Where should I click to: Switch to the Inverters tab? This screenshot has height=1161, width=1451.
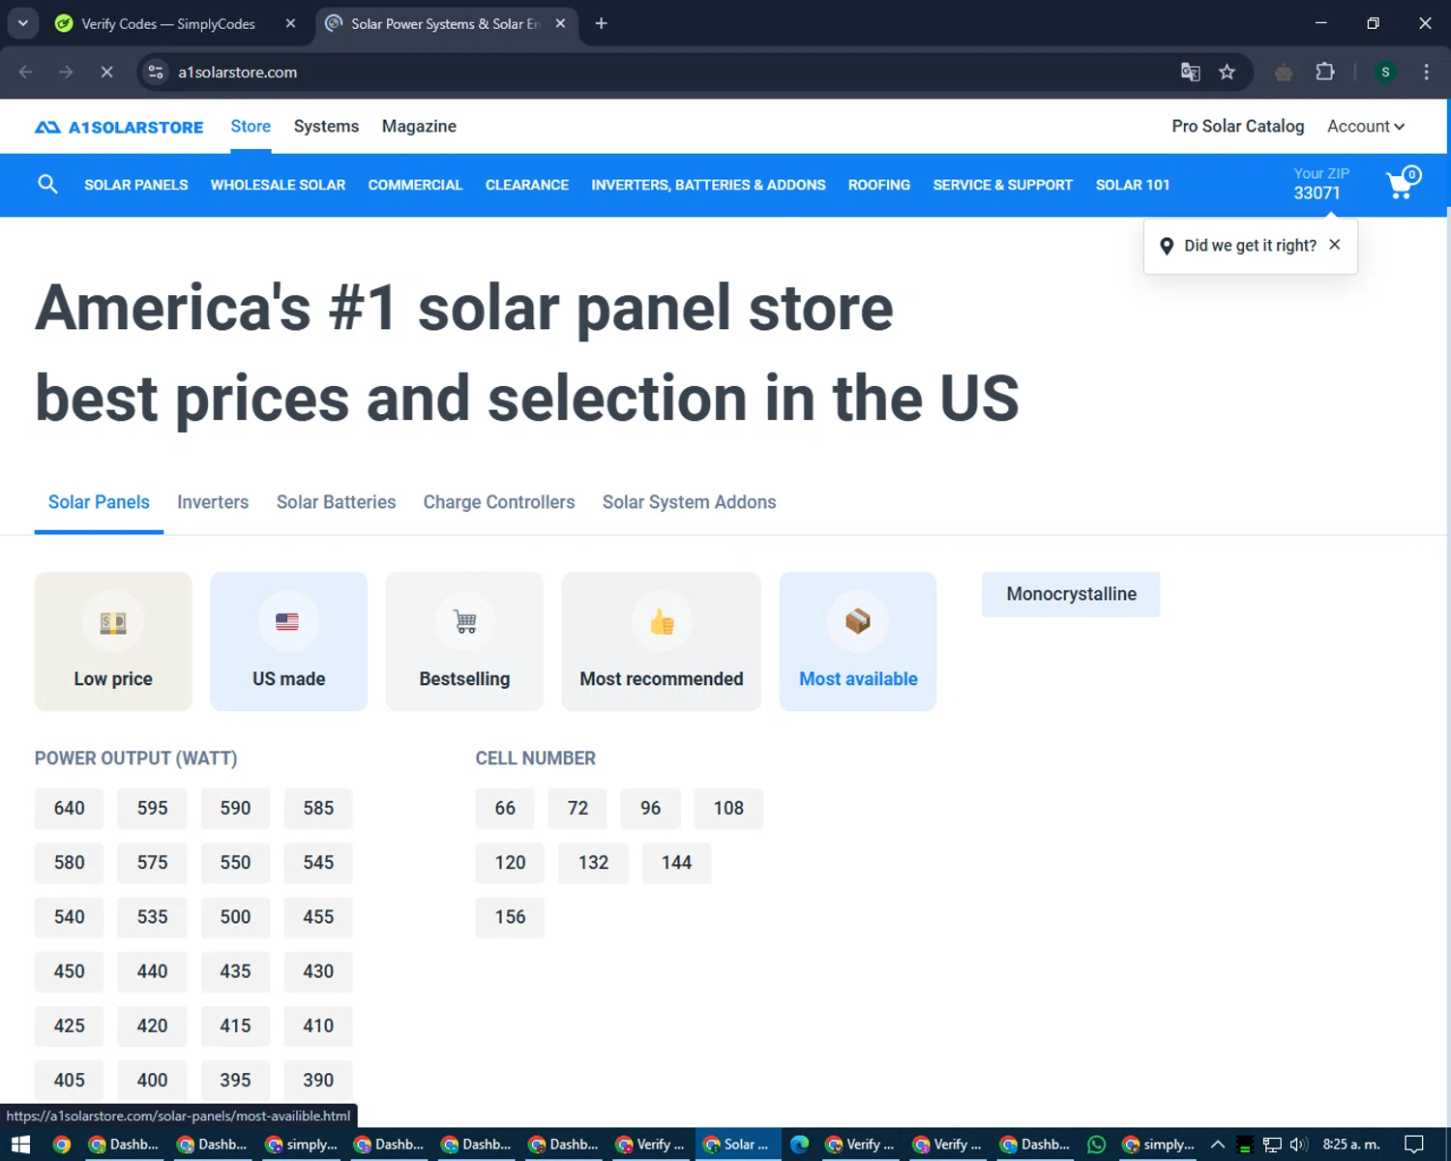213,502
